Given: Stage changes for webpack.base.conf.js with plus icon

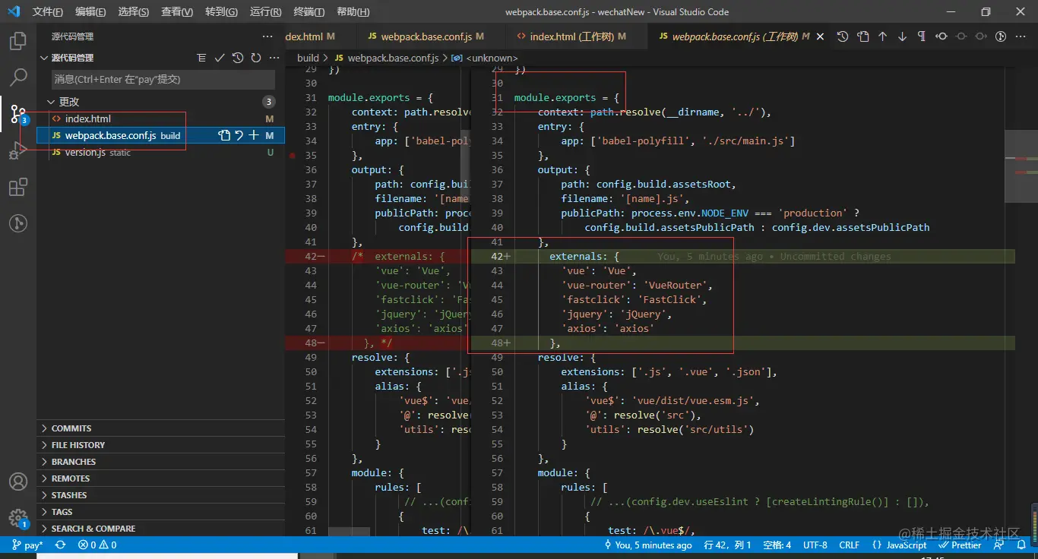Looking at the screenshot, I should (x=254, y=135).
